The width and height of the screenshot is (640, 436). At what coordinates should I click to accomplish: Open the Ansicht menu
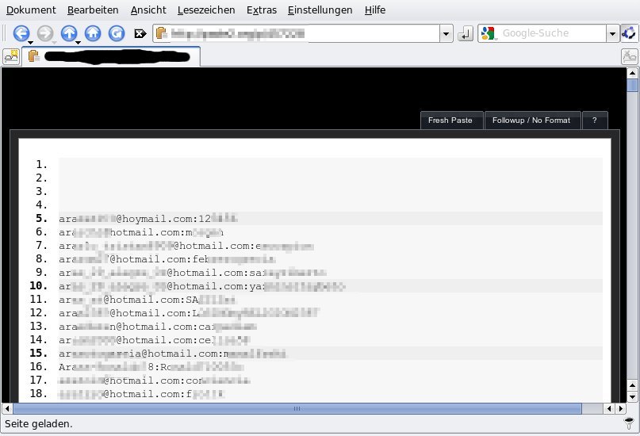[x=148, y=10]
